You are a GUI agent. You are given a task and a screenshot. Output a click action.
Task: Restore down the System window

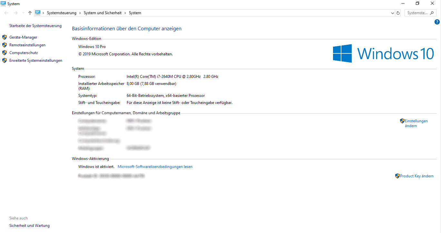417,3
